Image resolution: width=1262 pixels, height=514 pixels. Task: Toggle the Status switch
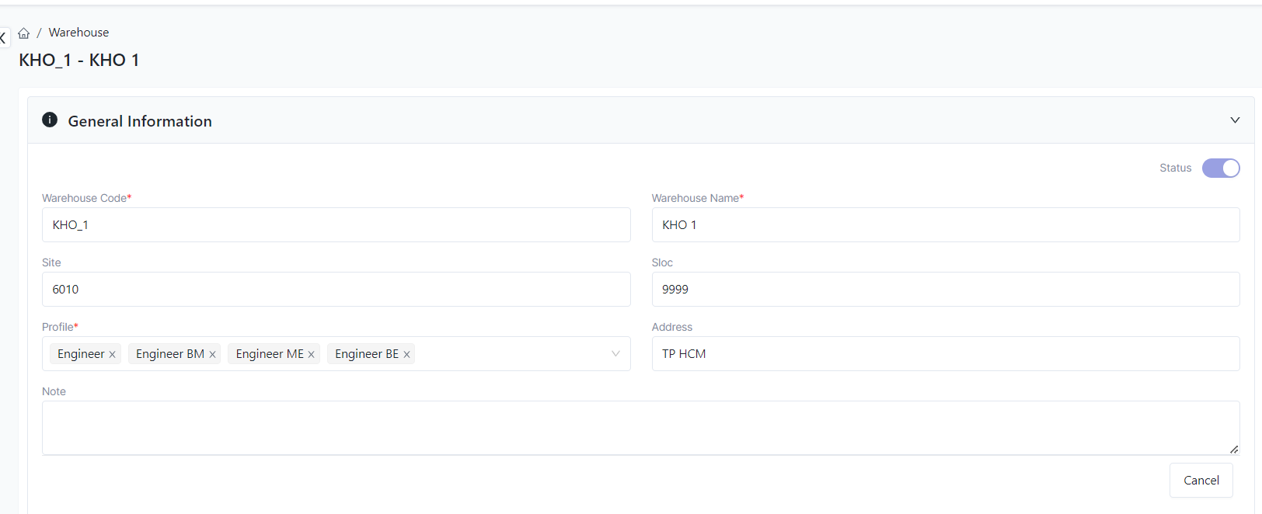pyautogui.click(x=1221, y=168)
